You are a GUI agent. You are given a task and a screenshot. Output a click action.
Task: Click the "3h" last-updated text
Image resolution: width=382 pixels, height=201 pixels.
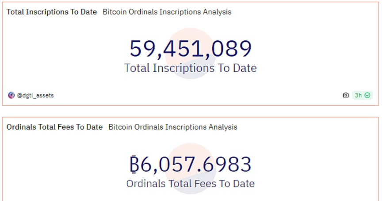coord(358,95)
